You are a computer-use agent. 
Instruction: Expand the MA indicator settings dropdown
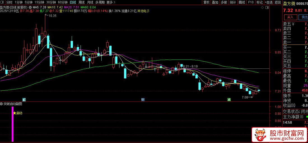(30, 8)
